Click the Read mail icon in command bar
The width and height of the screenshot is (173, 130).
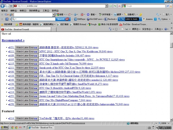coord(122,29)
